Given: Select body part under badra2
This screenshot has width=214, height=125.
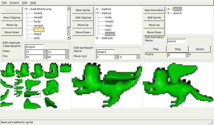Looking at the screenshot, I should (109, 17).
